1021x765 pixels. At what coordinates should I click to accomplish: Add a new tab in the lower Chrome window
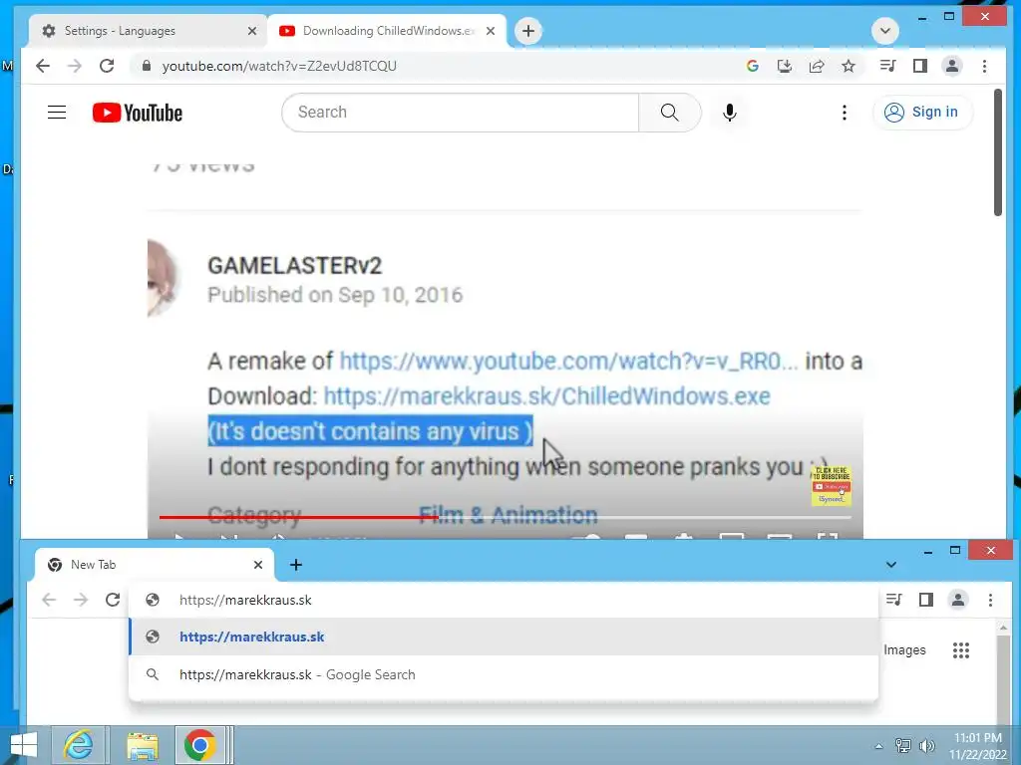point(295,565)
